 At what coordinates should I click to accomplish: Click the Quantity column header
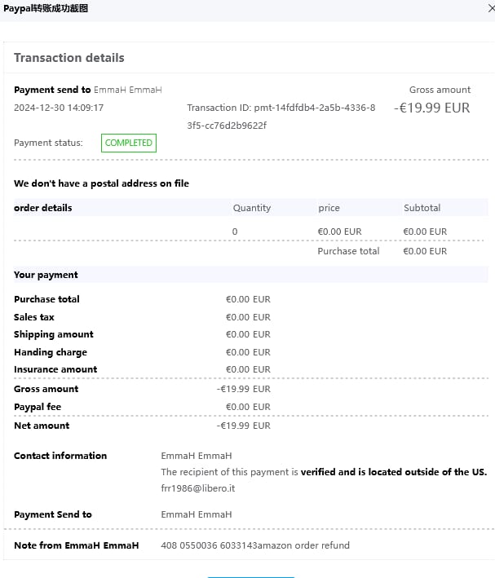click(x=251, y=208)
